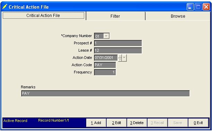The width and height of the screenshot is (212, 131).
Task: Click the Prospect # input field
Action: pos(118,43)
